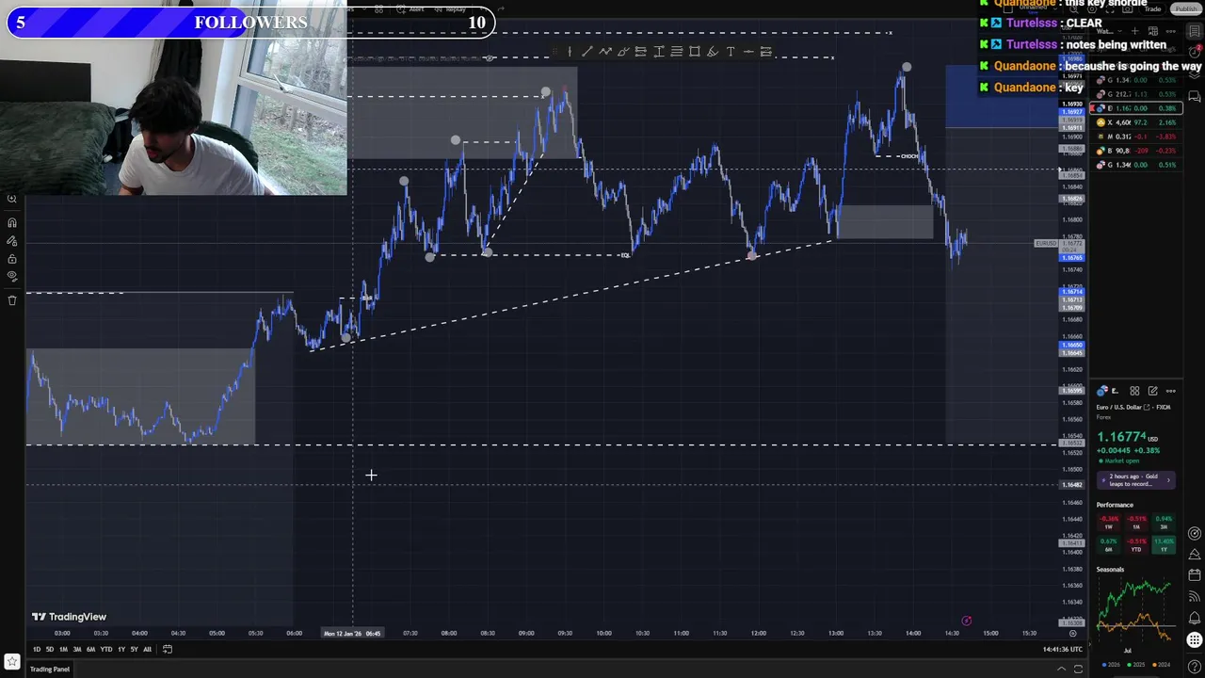The height and width of the screenshot is (678, 1205).
Task: Click the trash can remove-drawings icon
Action: tap(12, 300)
